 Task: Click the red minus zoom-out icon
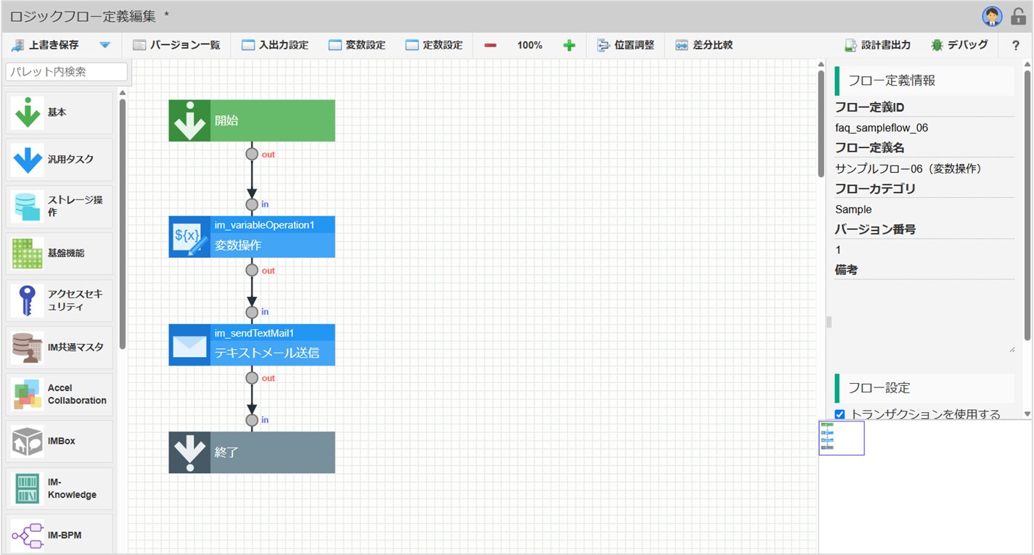[x=491, y=45]
